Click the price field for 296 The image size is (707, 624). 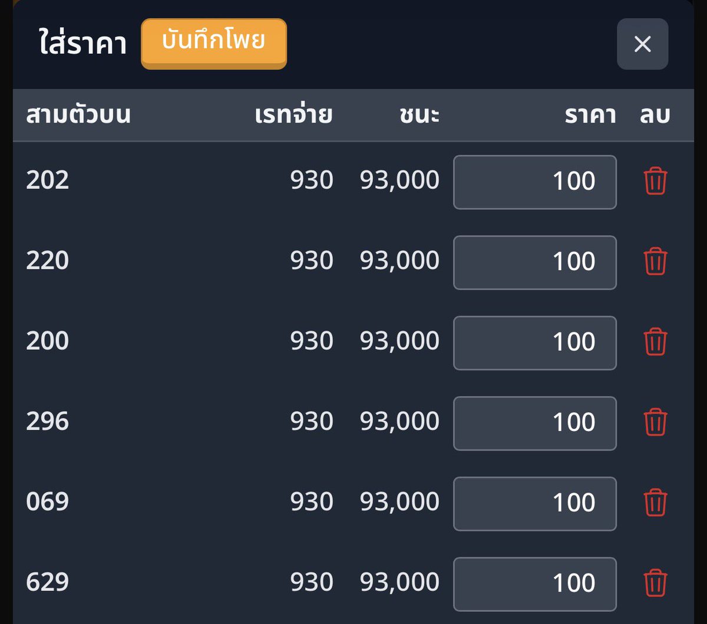535,423
